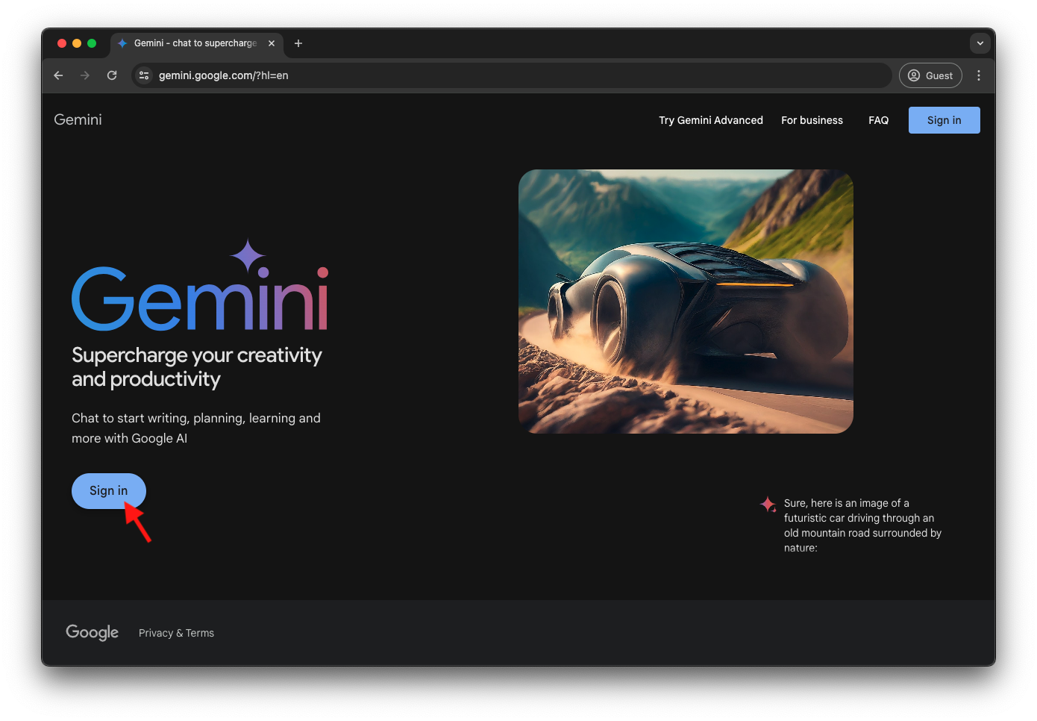Click the green fullscreen window button
Image resolution: width=1037 pixels, height=721 pixels.
[92, 43]
